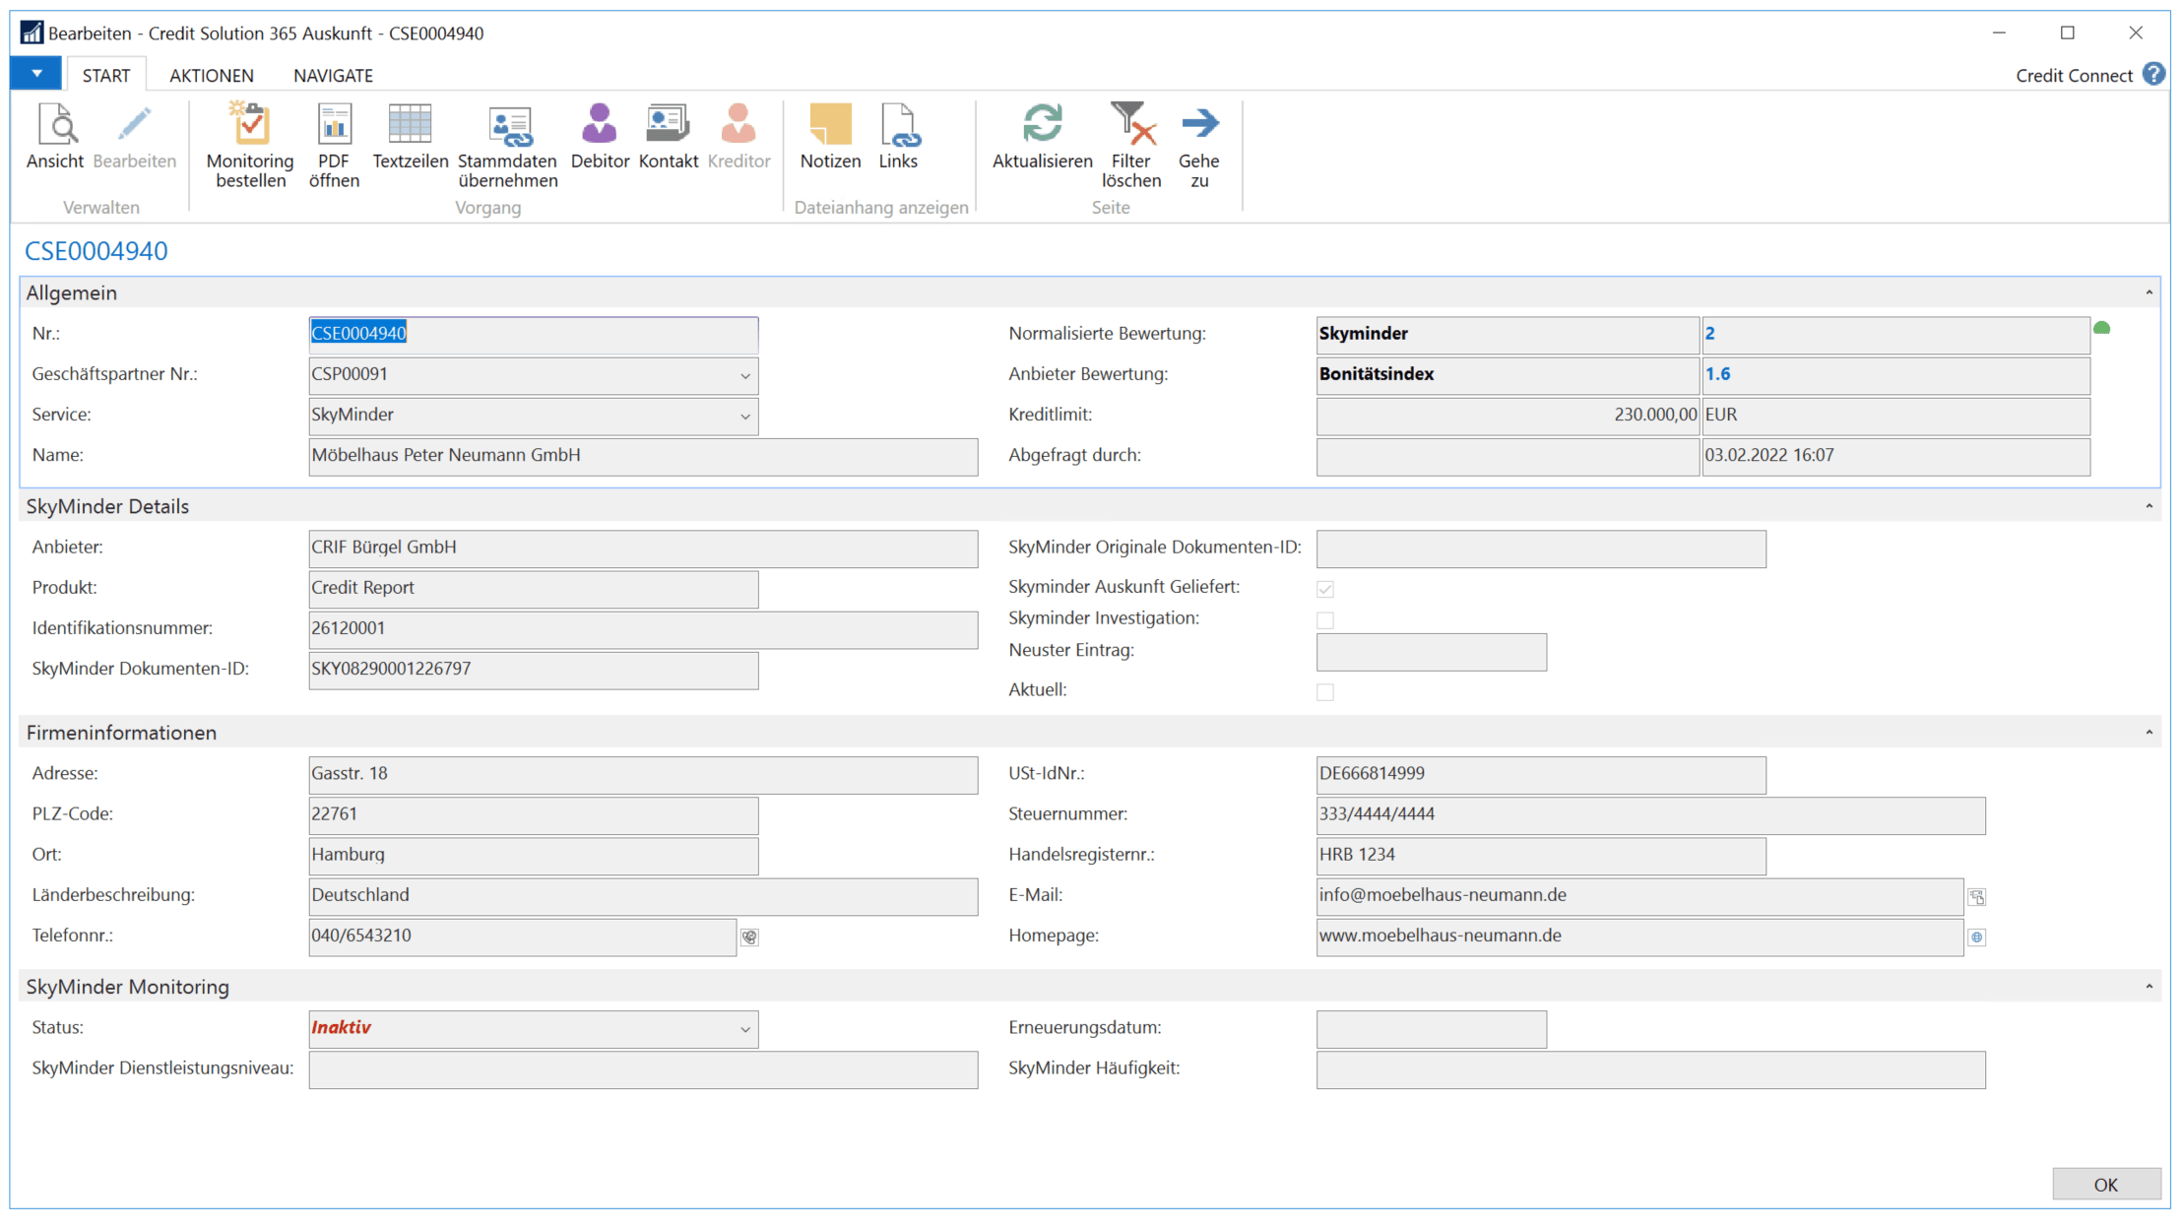Click the SkyMinder Dienstleistungsniveau field

click(642, 1070)
